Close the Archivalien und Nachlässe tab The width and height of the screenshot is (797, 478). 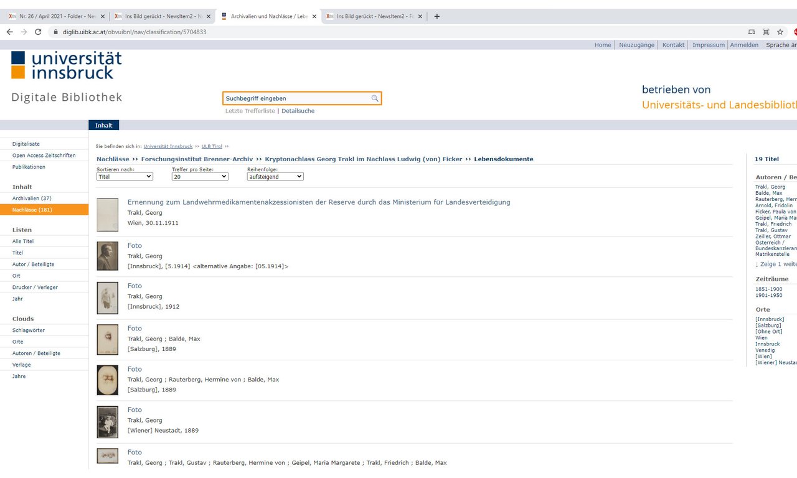[314, 16]
